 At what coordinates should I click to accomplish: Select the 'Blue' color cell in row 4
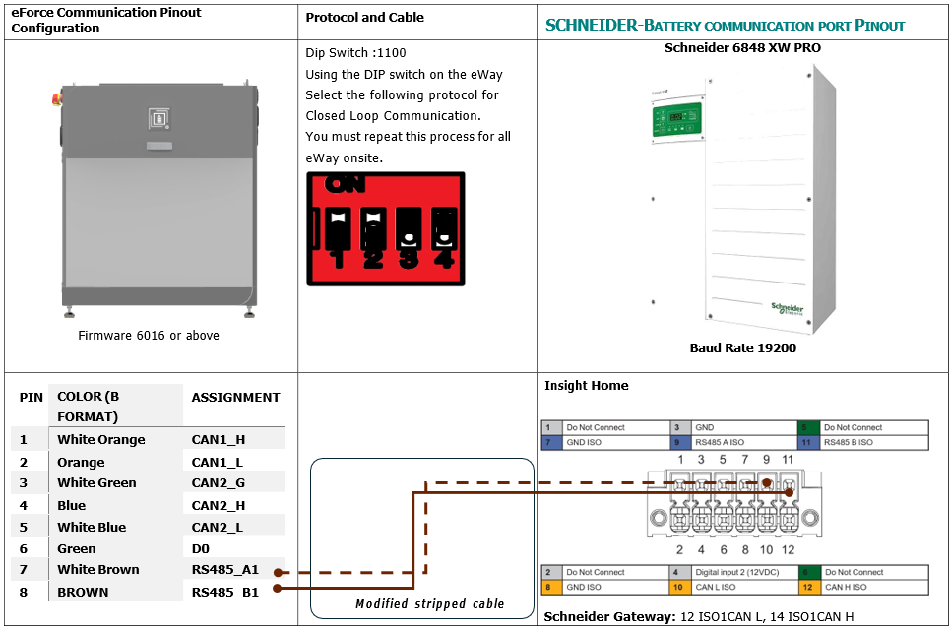[72, 505]
